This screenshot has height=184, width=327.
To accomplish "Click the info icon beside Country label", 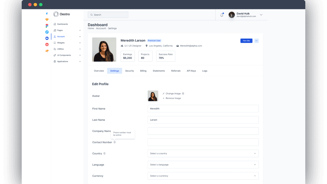I will (105, 153).
